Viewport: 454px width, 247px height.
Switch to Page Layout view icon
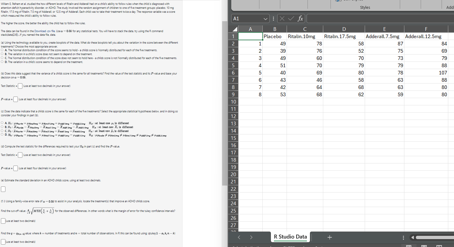[424, 246]
